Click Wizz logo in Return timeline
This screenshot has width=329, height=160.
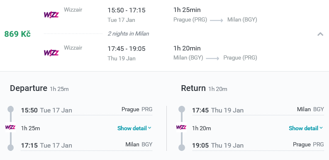[181, 127]
